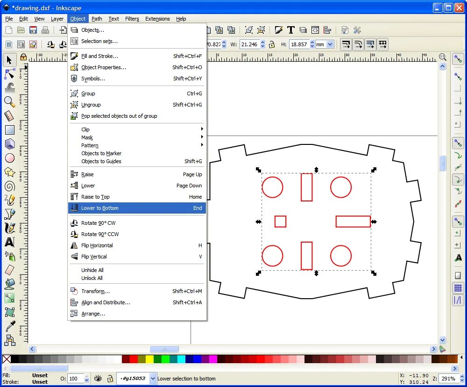Image resolution: width=467 pixels, height=387 pixels.
Task: Toggle layer visibility eye in status bar
Action: (98, 379)
